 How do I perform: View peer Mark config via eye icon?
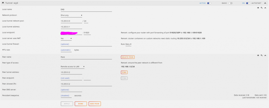tap(258, 55)
